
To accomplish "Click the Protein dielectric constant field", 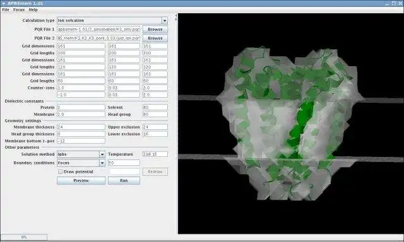I will point(81,107).
